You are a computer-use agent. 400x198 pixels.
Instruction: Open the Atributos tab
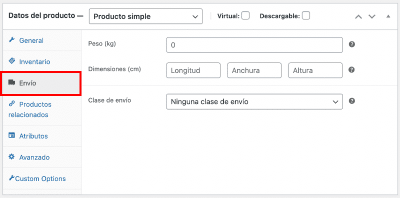(x=42, y=136)
